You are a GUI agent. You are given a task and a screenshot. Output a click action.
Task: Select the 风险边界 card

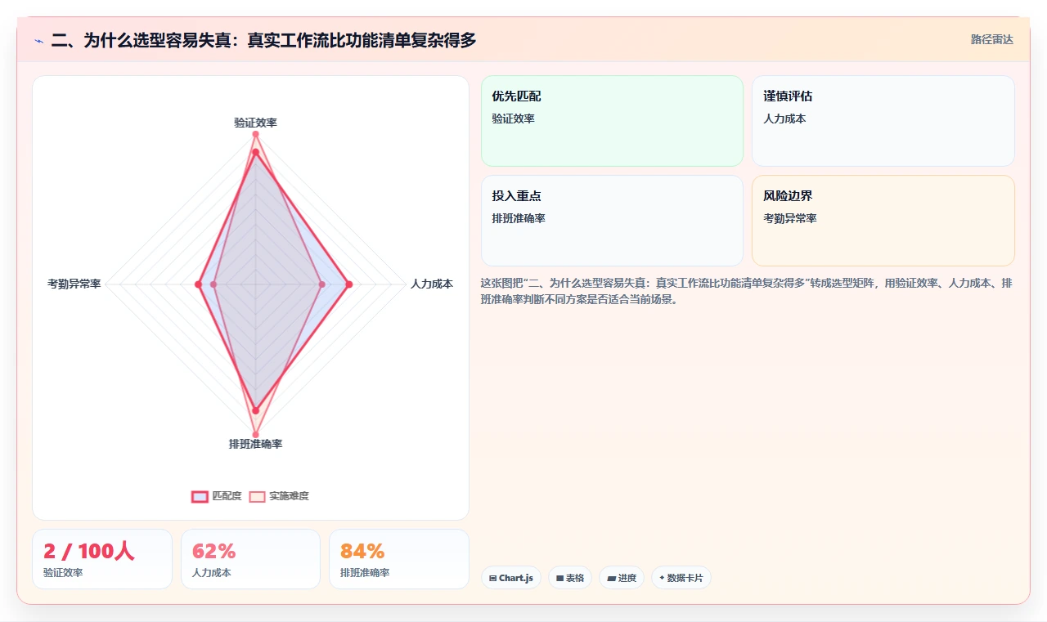[883, 221]
